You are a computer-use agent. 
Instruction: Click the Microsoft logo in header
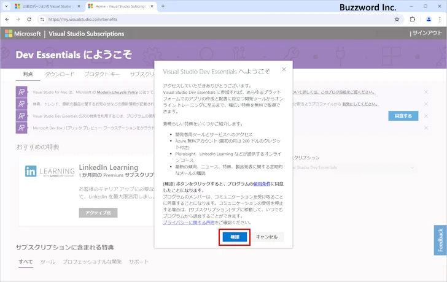(23, 34)
